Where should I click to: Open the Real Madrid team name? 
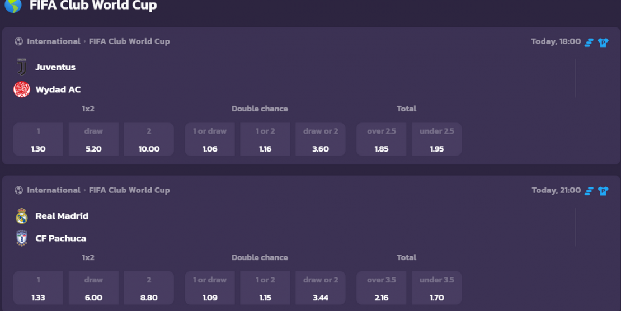pos(62,216)
